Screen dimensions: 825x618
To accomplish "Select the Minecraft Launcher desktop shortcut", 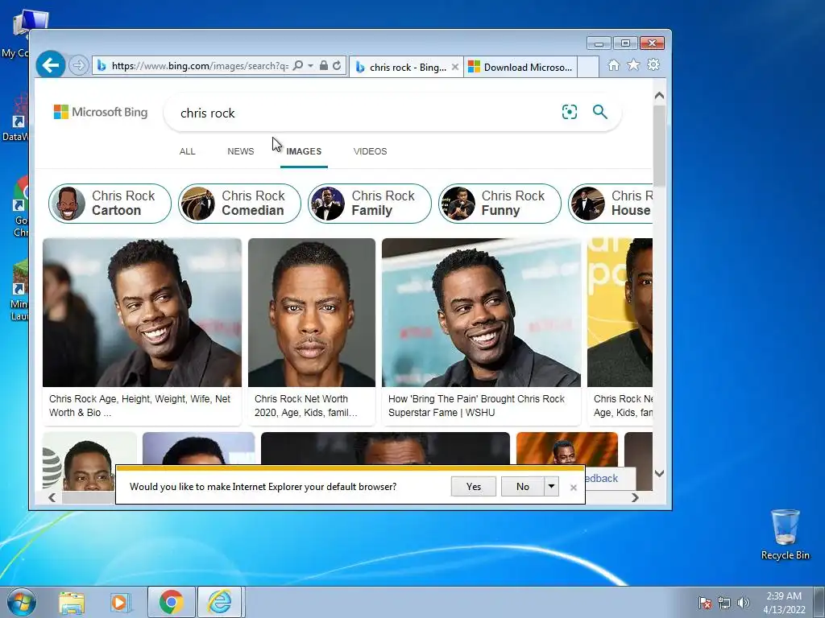I will pyautogui.click(x=20, y=290).
